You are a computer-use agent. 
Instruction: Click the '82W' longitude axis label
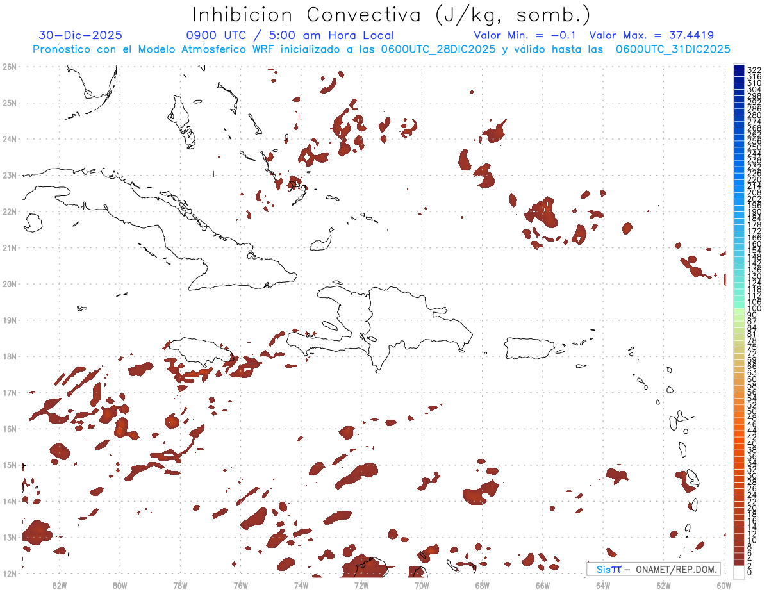pos(59,584)
